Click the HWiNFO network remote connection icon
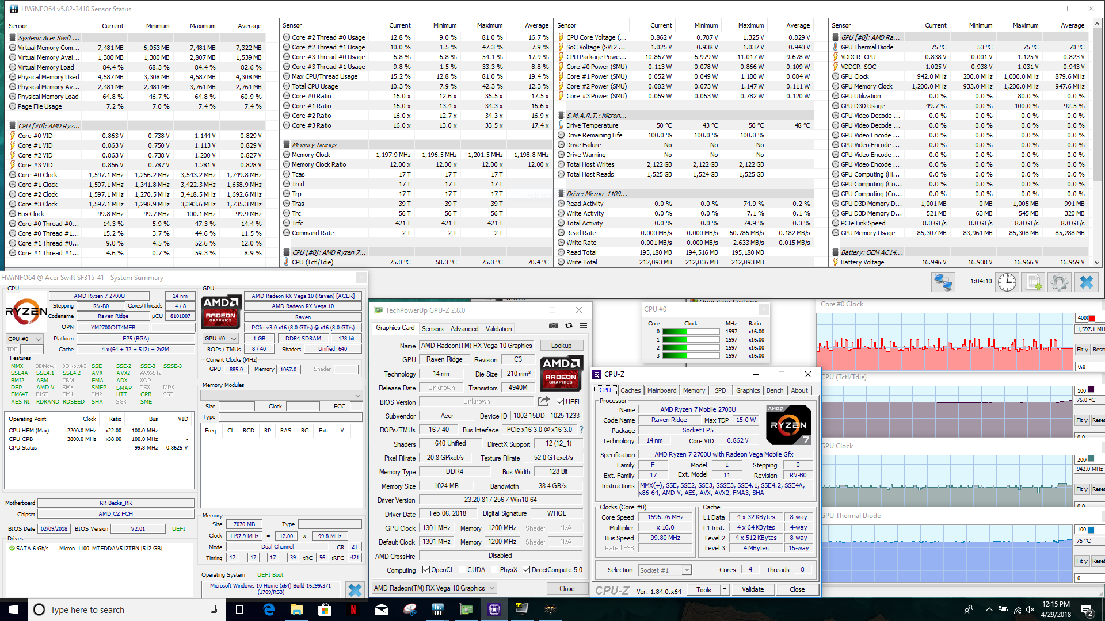 click(943, 282)
